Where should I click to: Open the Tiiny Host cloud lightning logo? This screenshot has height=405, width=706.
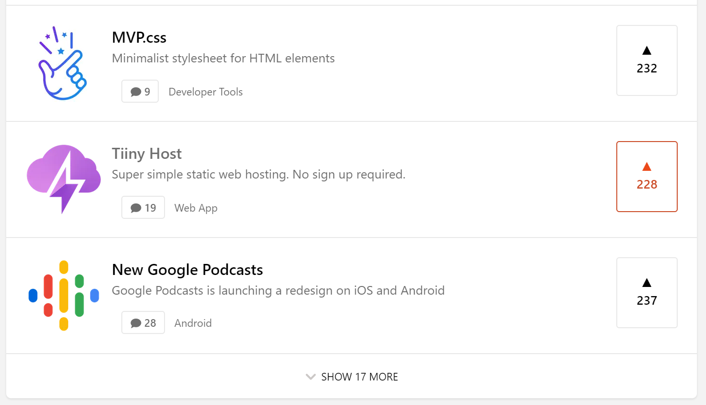click(64, 179)
